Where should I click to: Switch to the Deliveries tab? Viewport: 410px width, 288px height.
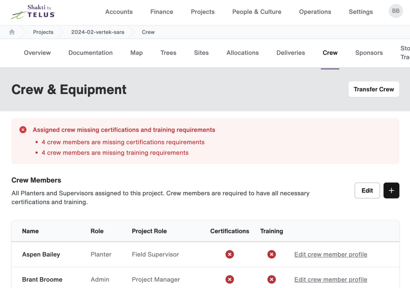click(291, 53)
